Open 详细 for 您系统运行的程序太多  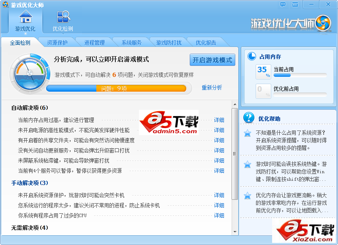coord(219,205)
